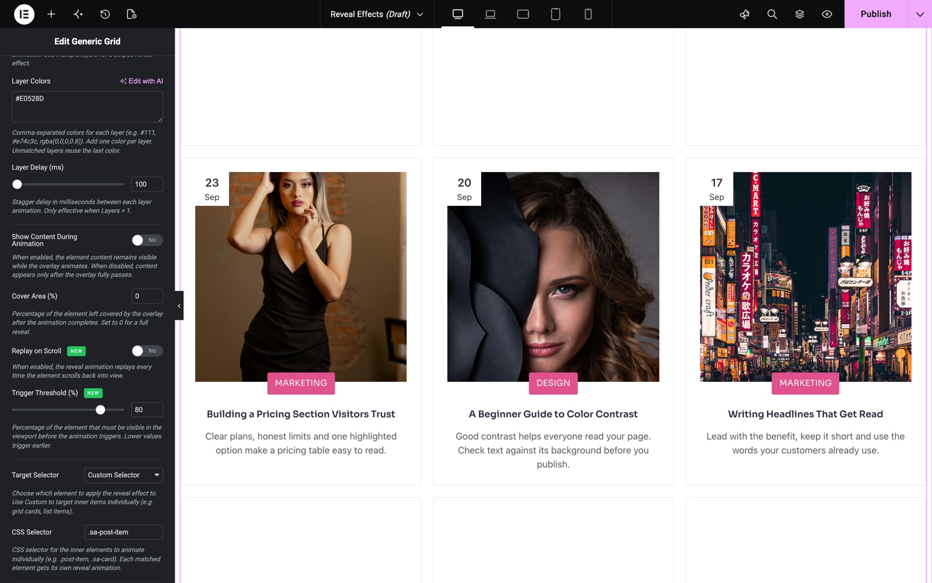Collapse the editor panel arrow handle
Screen dimensions: 932x583
pos(179,305)
